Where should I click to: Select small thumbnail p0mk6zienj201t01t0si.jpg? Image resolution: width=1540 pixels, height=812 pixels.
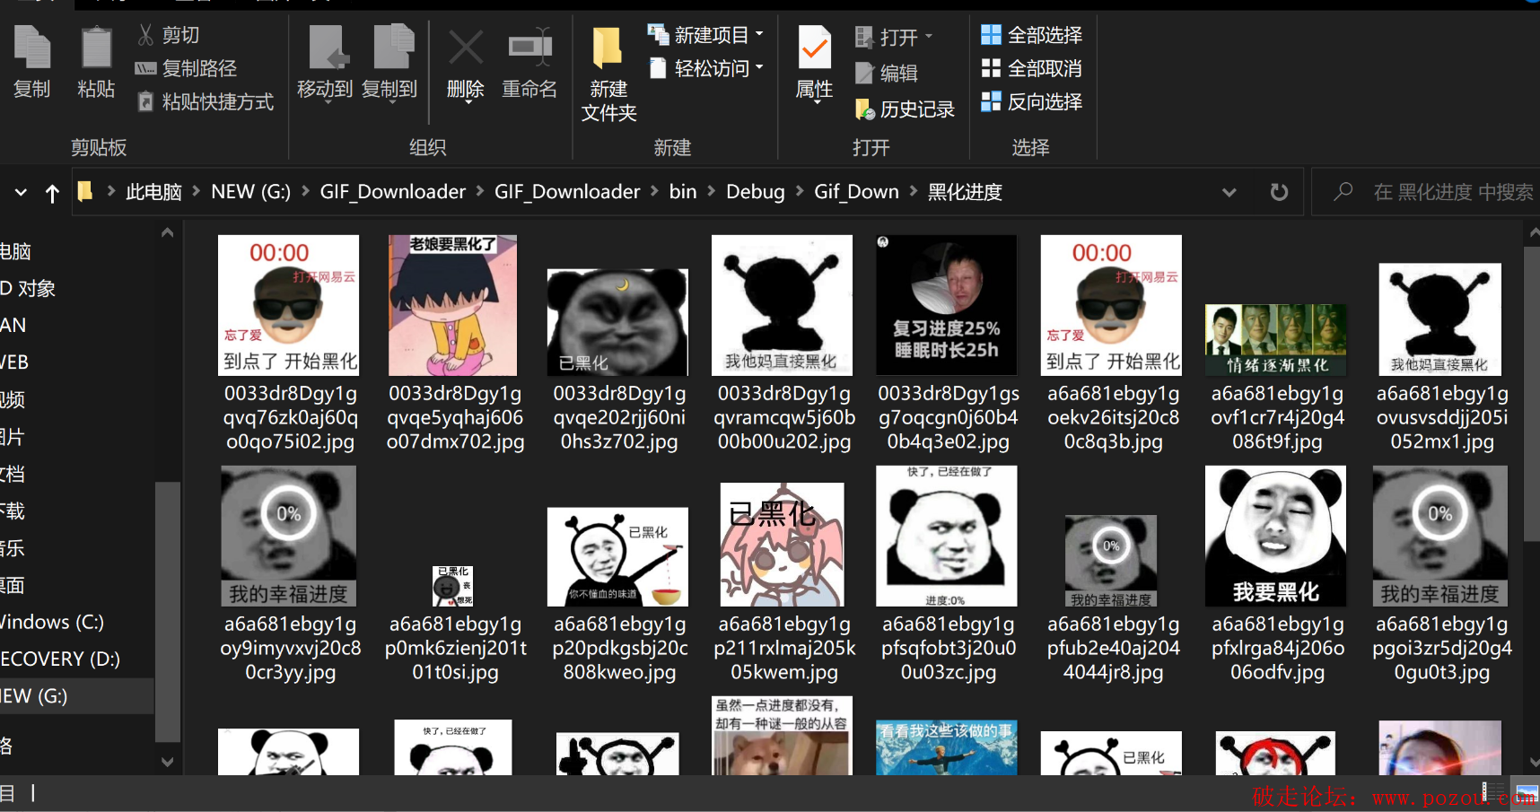coord(453,586)
